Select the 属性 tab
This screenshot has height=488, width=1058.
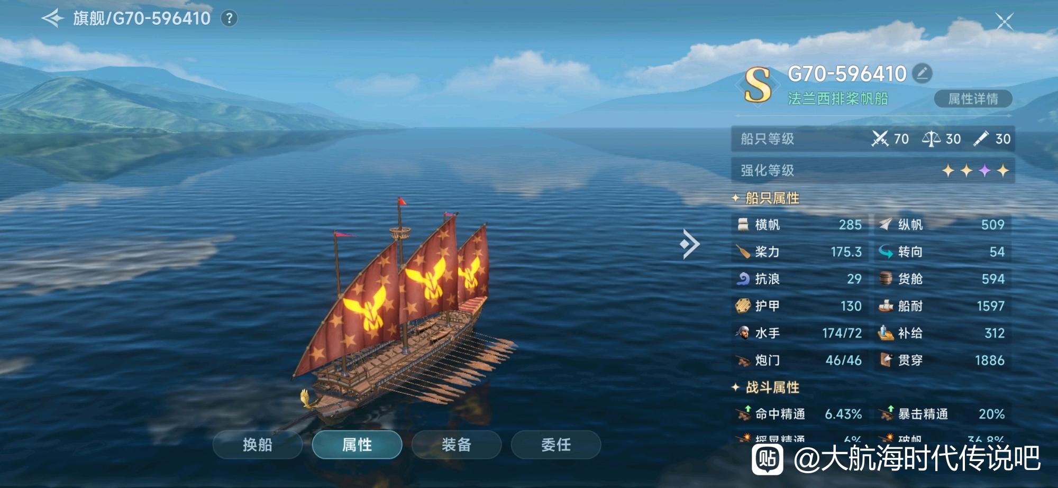click(357, 445)
